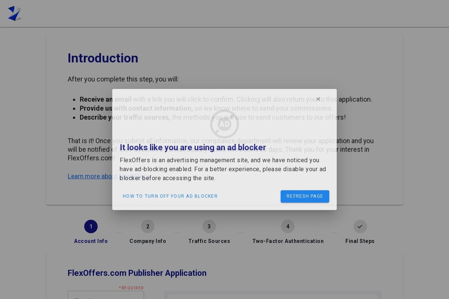Close the ad blocker dialog with X
Viewport: 449px width, 299px height.
coord(318,99)
